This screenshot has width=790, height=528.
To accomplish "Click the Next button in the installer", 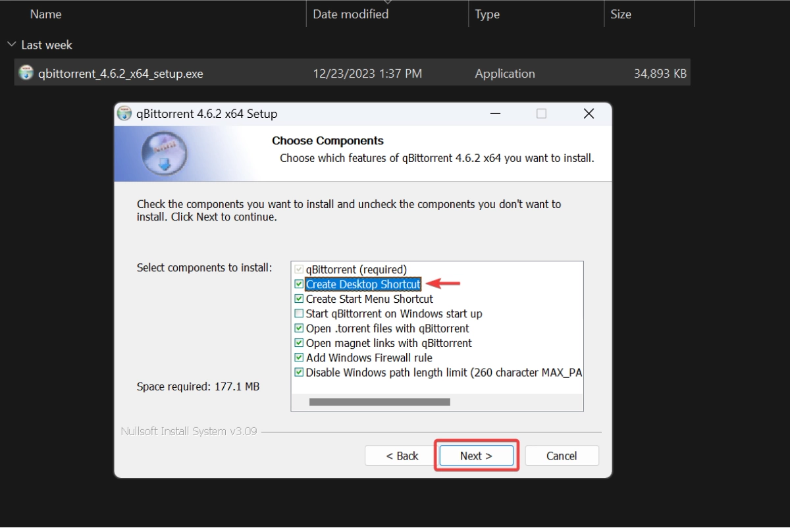I will (x=477, y=456).
